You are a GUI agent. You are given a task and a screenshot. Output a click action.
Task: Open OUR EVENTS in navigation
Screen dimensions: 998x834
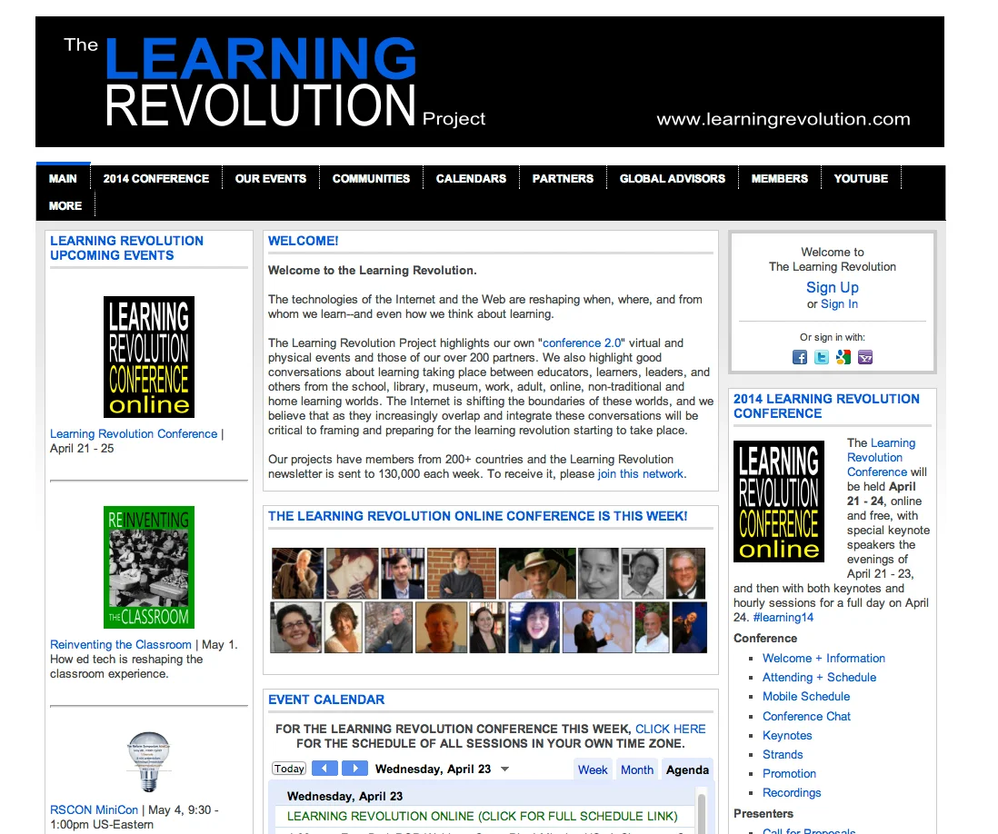point(271,179)
